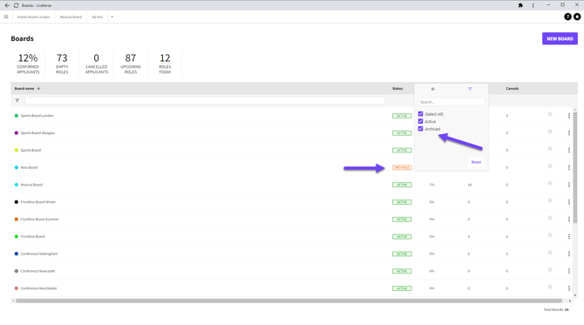Open the three-dot menu for Frontline Board Winter

[569, 202]
